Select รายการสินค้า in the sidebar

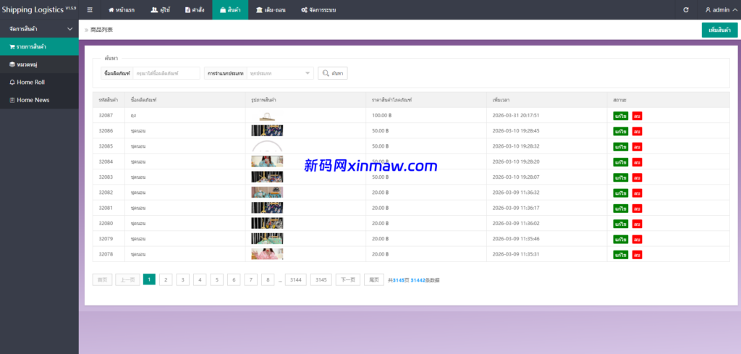[39, 47]
